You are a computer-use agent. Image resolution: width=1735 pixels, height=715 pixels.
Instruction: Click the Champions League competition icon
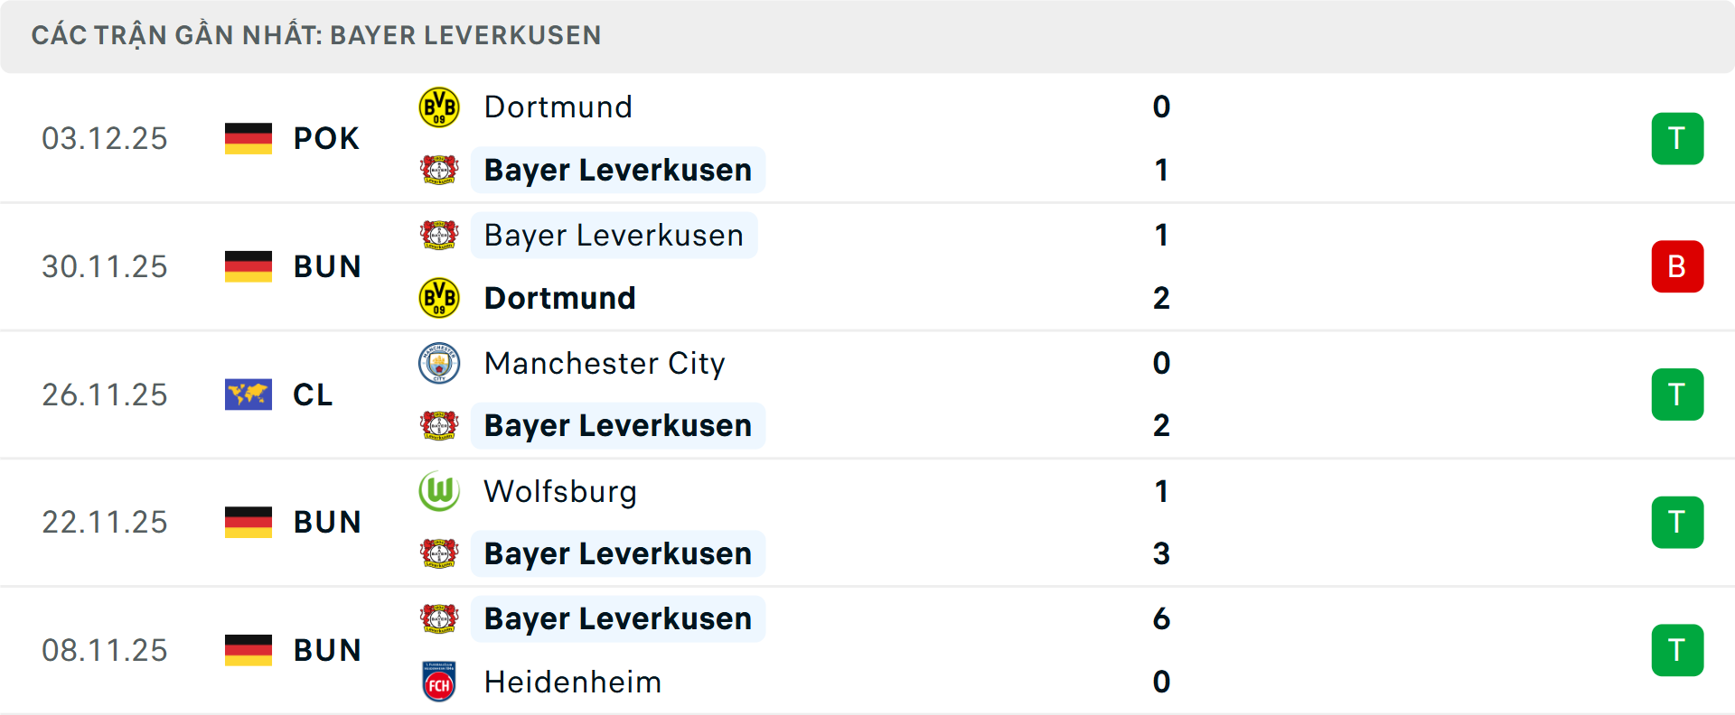tap(248, 395)
